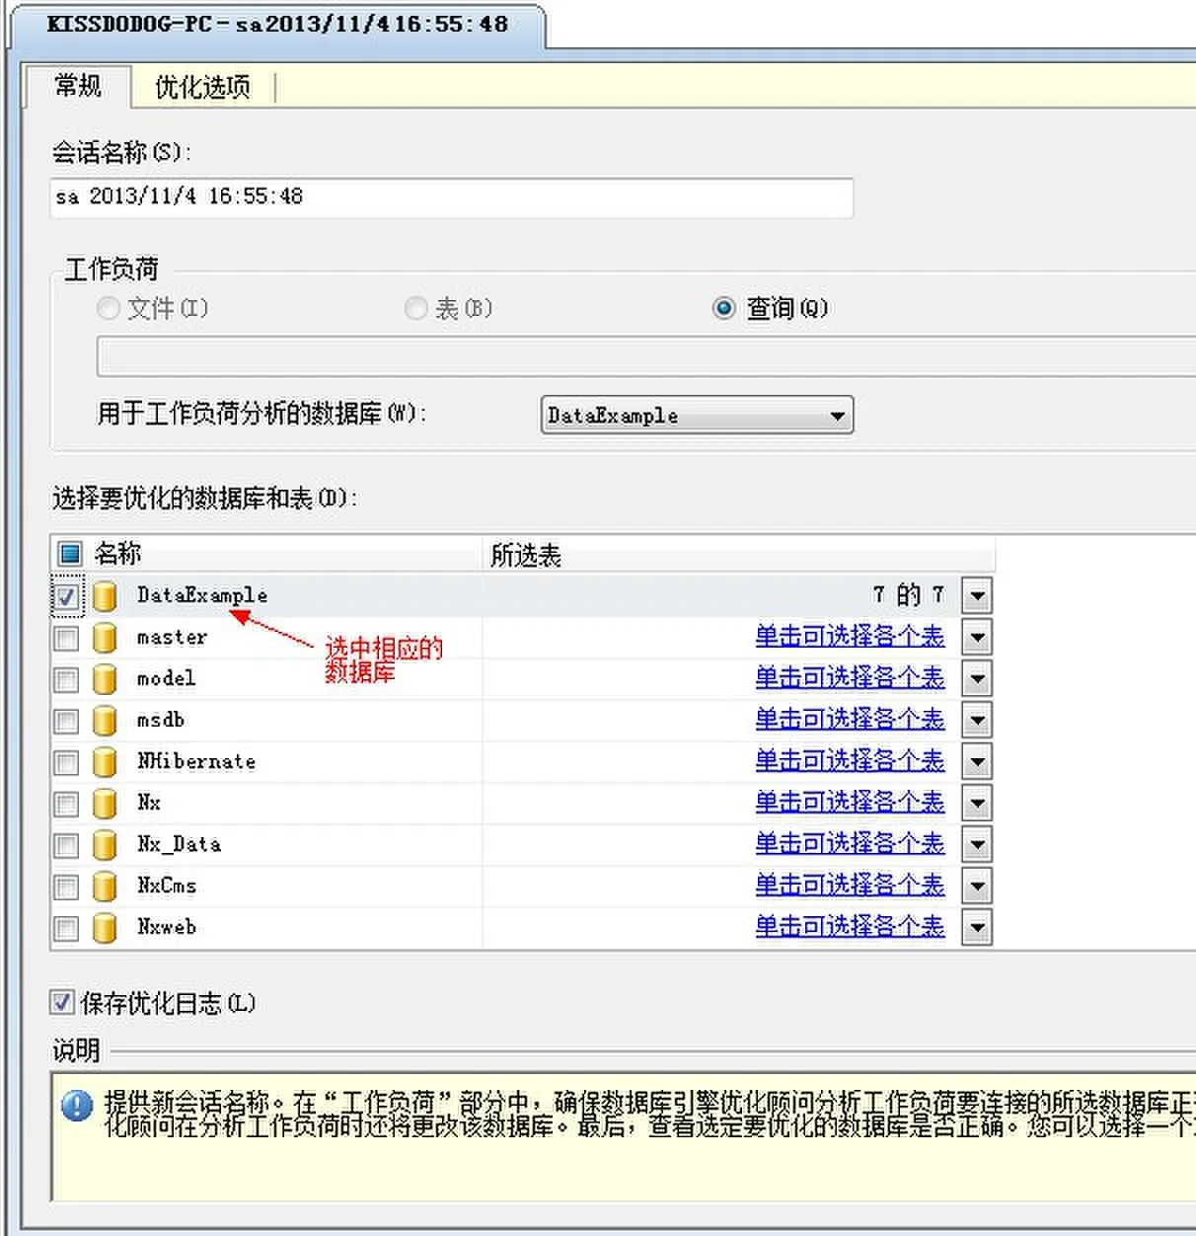Screen dimensions: 1196x1236
Task: Click the NHibernate database cylinder icon
Action: (x=105, y=762)
